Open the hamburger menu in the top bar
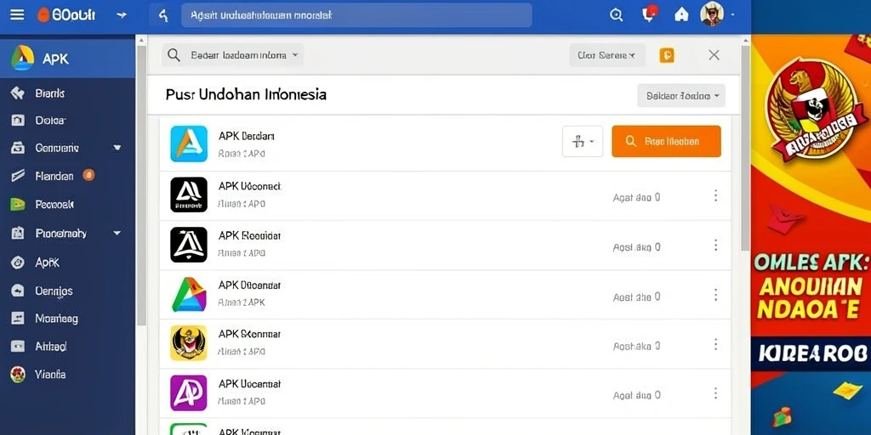The height and width of the screenshot is (435, 871). pos(17,15)
